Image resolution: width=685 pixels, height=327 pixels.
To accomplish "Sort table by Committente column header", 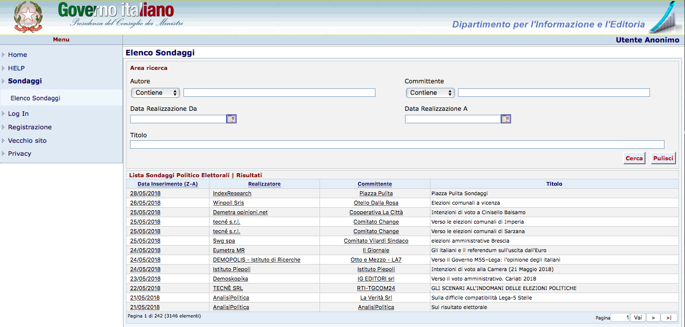I will (x=374, y=184).
